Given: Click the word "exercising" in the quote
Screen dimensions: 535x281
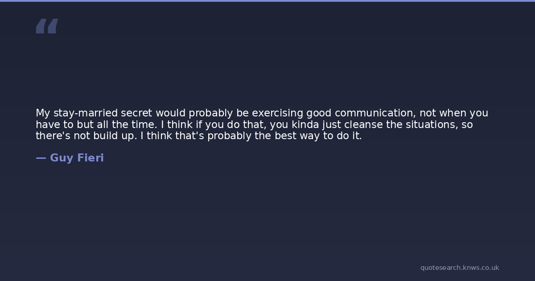Looking at the screenshot, I should [277, 113].
